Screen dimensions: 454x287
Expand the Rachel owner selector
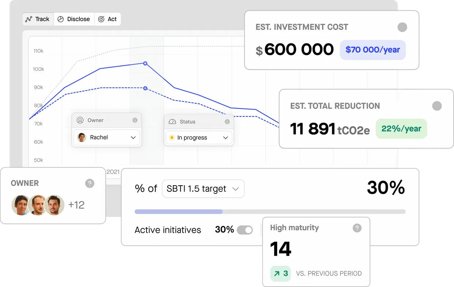pyautogui.click(x=133, y=138)
